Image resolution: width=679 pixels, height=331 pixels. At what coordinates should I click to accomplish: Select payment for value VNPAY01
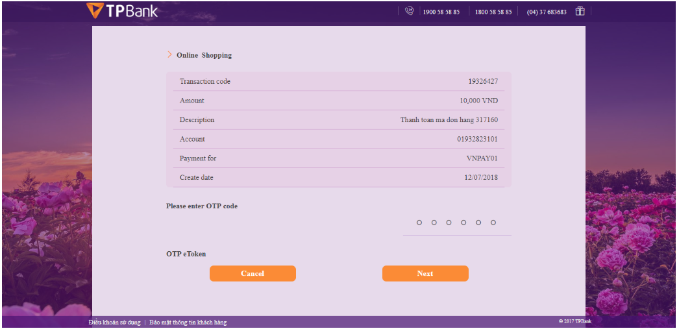(482, 158)
